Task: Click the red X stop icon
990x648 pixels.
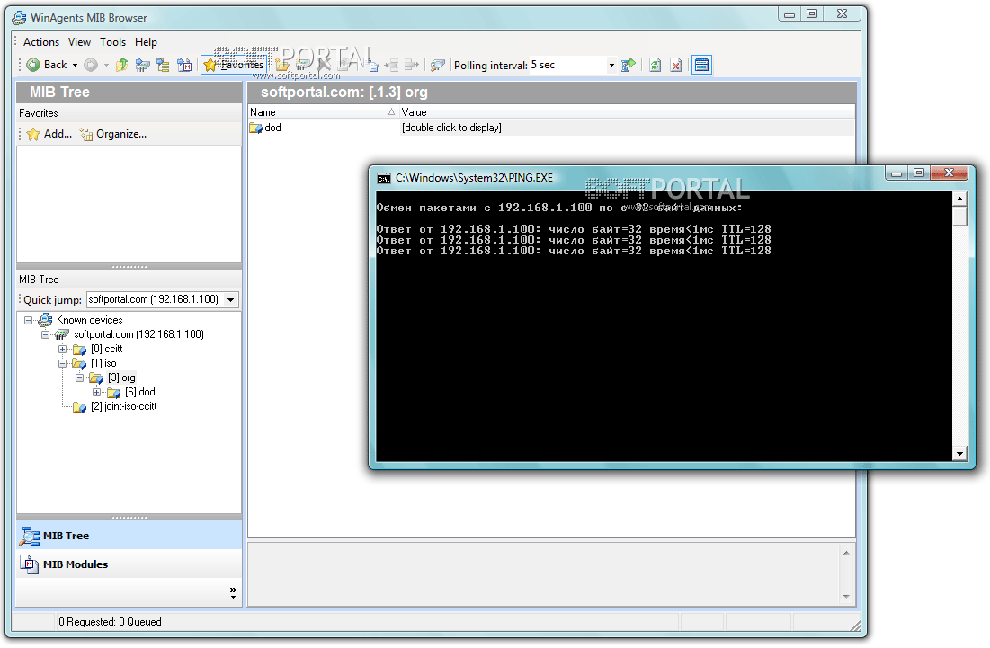Action: pos(675,65)
